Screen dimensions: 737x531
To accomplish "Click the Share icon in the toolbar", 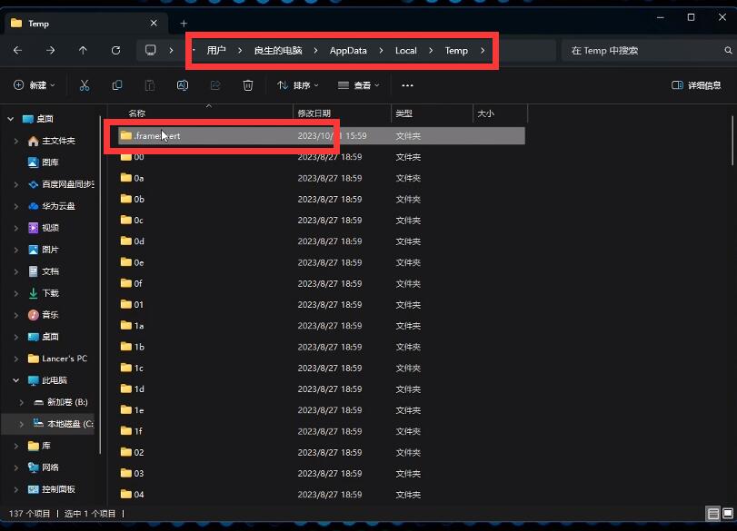I will [215, 85].
